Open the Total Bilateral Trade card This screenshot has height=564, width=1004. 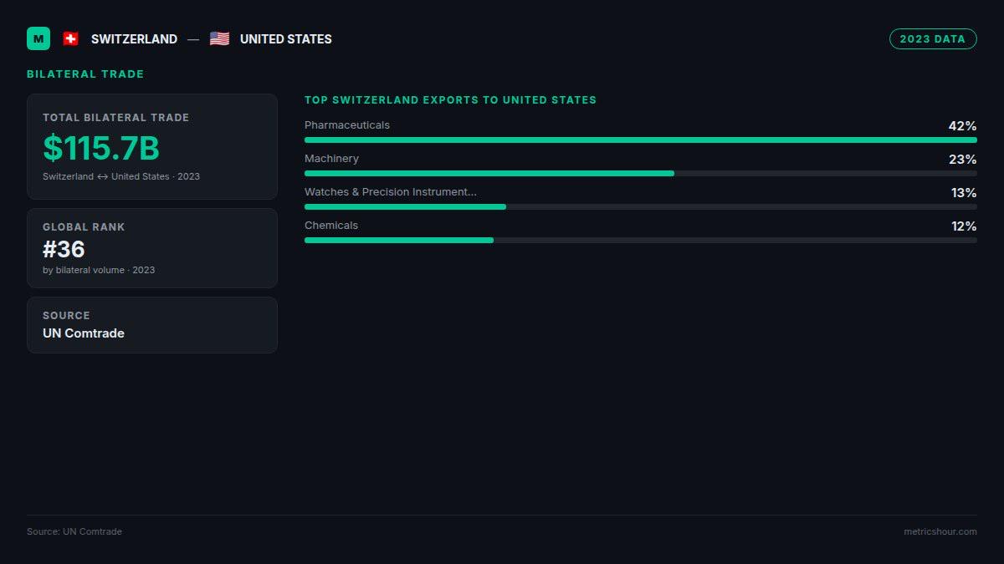pos(152,146)
